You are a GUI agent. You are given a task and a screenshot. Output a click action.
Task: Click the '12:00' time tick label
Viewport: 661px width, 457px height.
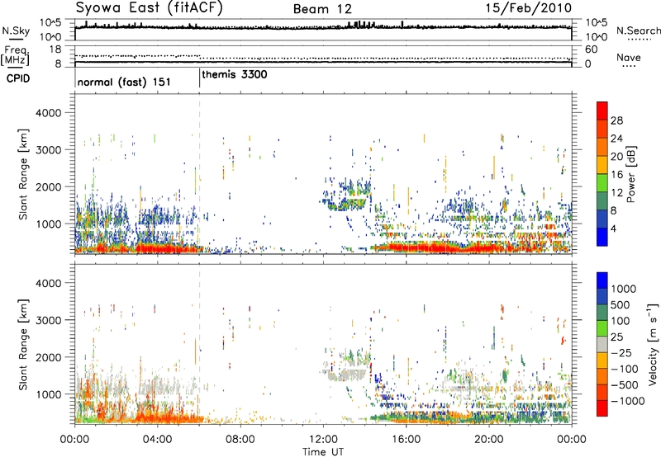323,440
